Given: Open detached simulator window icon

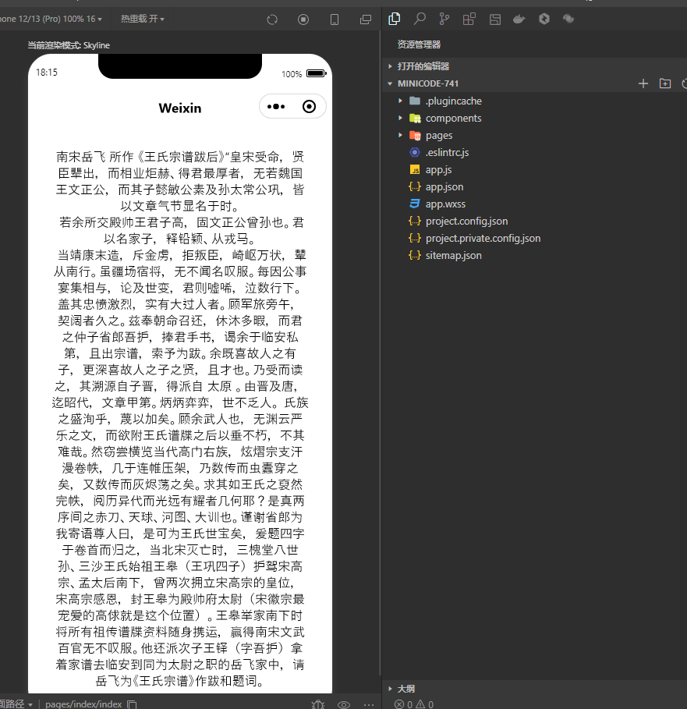Looking at the screenshot, I should pyautogui.click(x=366, y=19).
